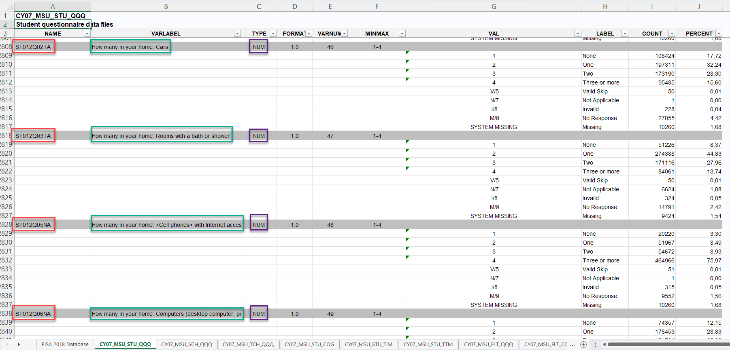Open the NAME column filter dropdown
This screenshot has height=351, width=730.
click(x=87, y=34)
